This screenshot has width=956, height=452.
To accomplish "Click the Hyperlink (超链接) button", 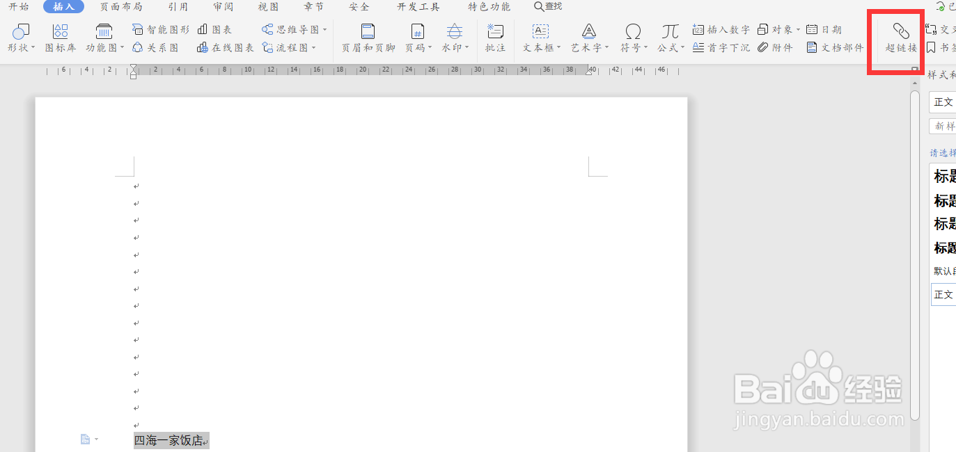I will [x=901, y=39].
